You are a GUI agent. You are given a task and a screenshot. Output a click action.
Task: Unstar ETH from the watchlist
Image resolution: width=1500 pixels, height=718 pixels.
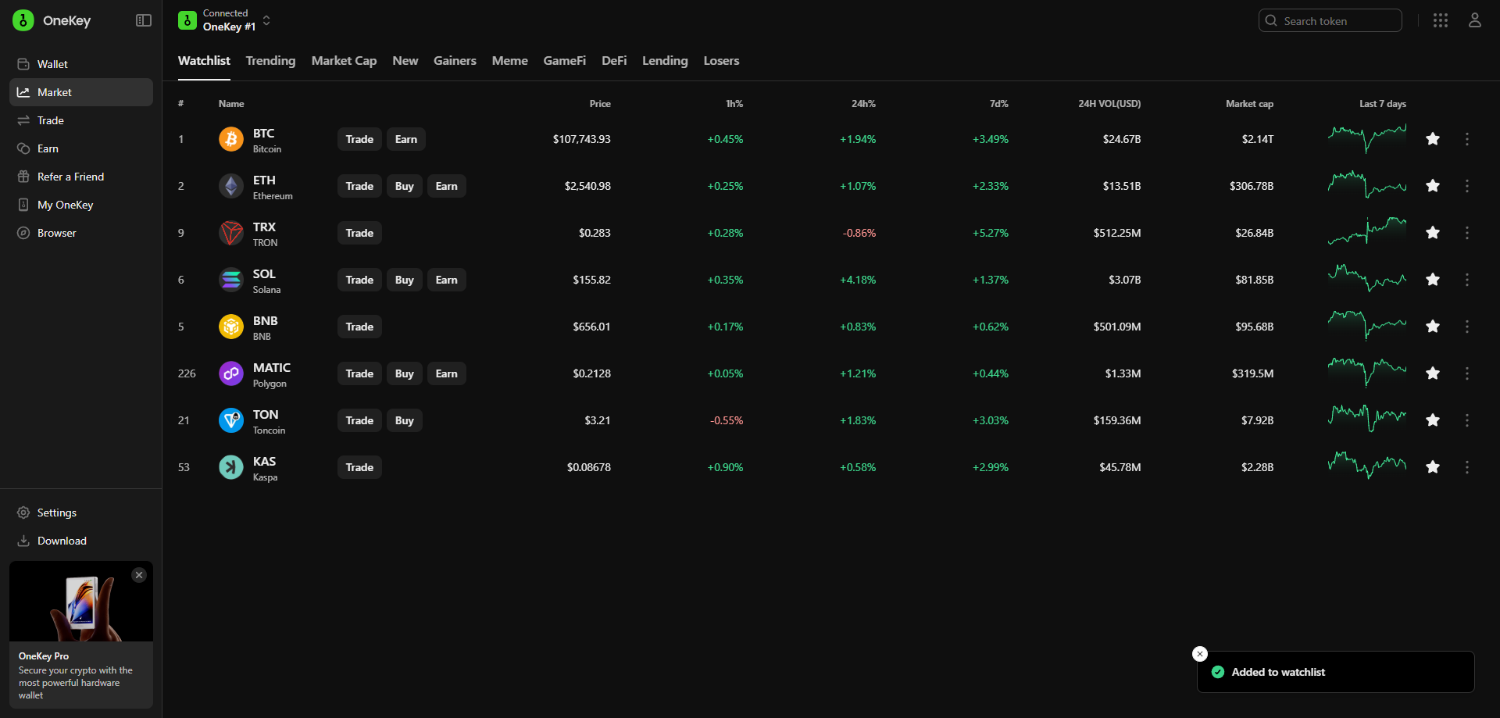1433,186
